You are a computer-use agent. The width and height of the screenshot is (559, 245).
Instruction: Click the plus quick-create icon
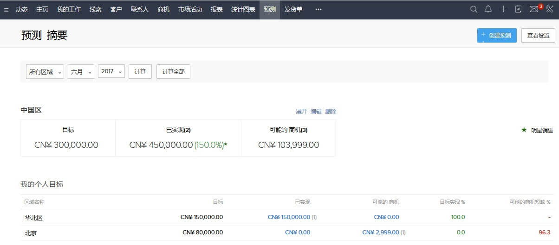[x=503, y=9]
